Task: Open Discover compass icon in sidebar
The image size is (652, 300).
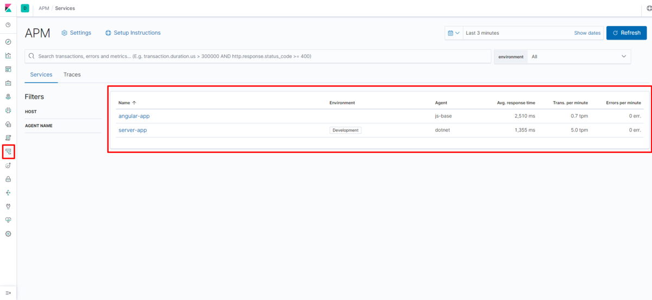Action: pyautogui.click(x=8, y=42)
